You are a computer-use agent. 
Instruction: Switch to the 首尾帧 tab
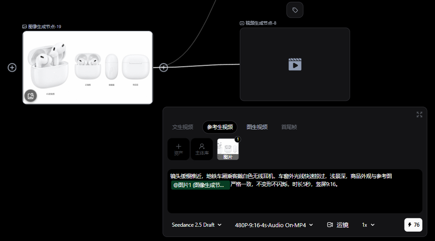(289, 127)
